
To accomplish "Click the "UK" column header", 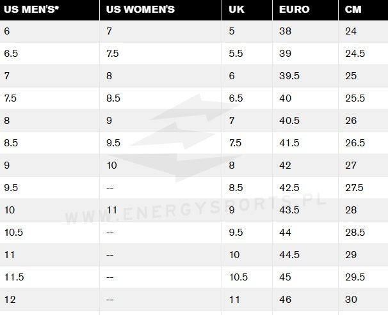I will tap(236, 10).
